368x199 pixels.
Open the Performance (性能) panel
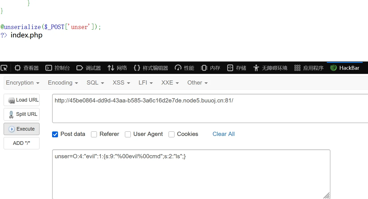tap(184, 68)
